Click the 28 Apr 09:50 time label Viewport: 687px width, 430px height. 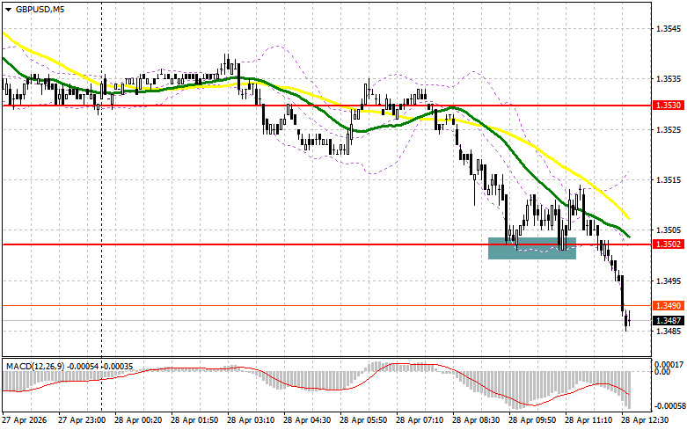[532, 420]
